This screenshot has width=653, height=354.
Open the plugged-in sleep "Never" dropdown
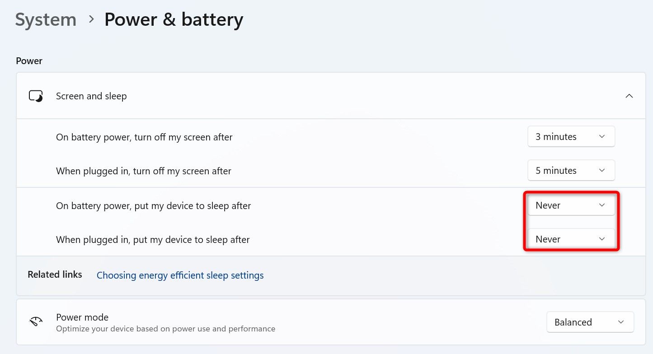[x=571, y=239]
